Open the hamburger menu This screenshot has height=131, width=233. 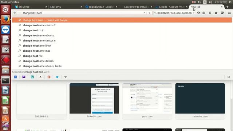(x=229, y=13)
